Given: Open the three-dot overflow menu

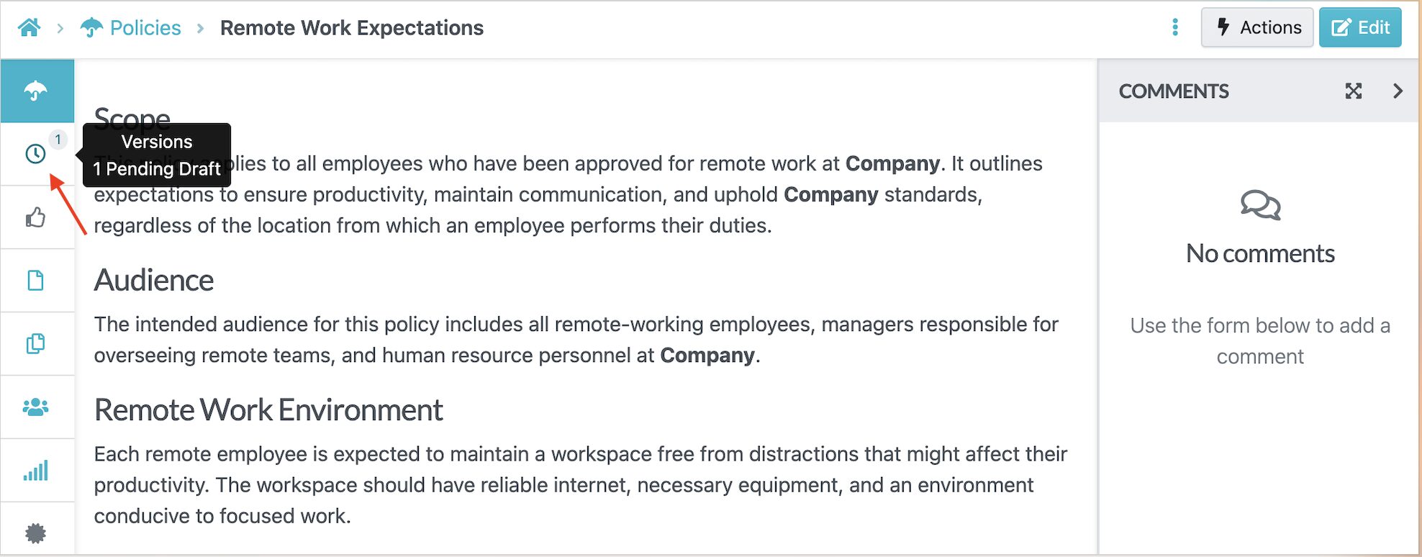Looking at the screenshot, I should tap(1175, 27).
